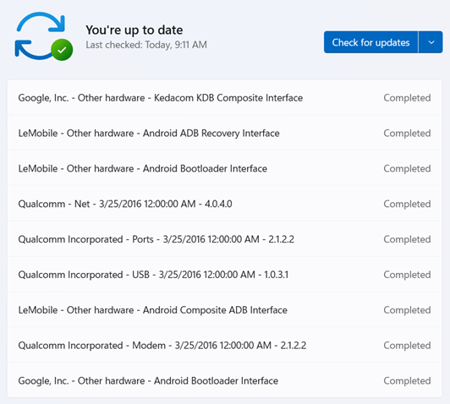Select LeMobile Android Bootloader Interface row

click(x=225, y=168)
